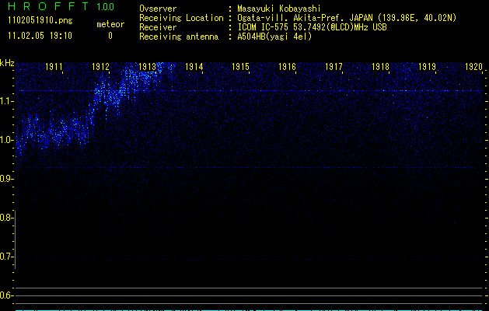Click observer name Masayuki Kobayashi
The image size is (489, 311).
click(279, 9)
